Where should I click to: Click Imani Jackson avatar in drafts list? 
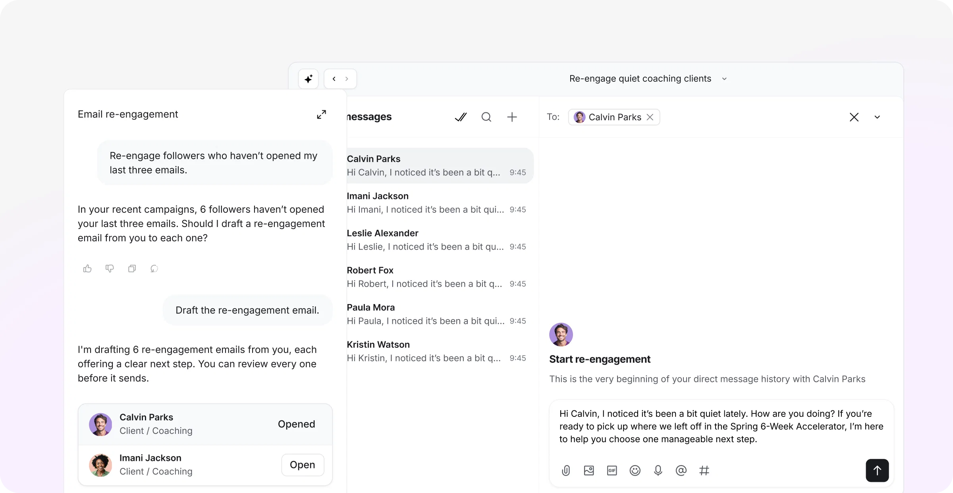100,465
